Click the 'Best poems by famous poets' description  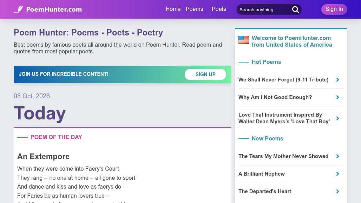118,48
